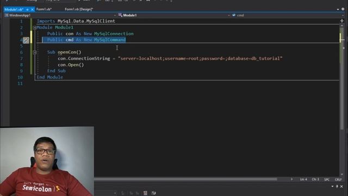Click the MySqlConnection type on line 3
Screen dimensions: 348x196
point(114,34)
